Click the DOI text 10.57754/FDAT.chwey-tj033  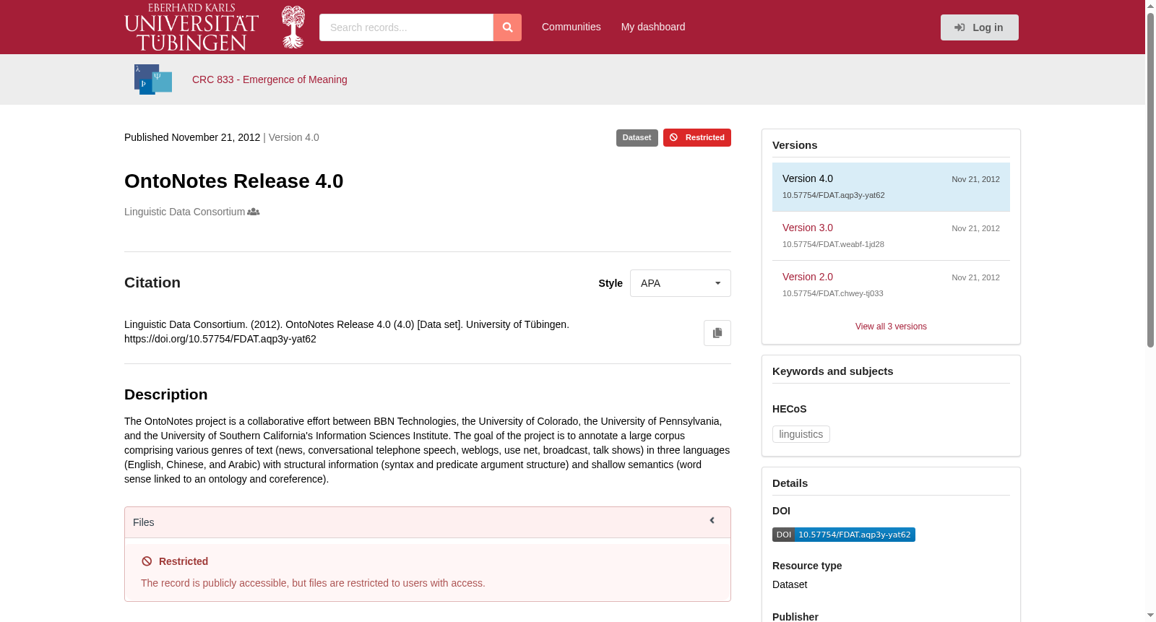tap(833, 293)
